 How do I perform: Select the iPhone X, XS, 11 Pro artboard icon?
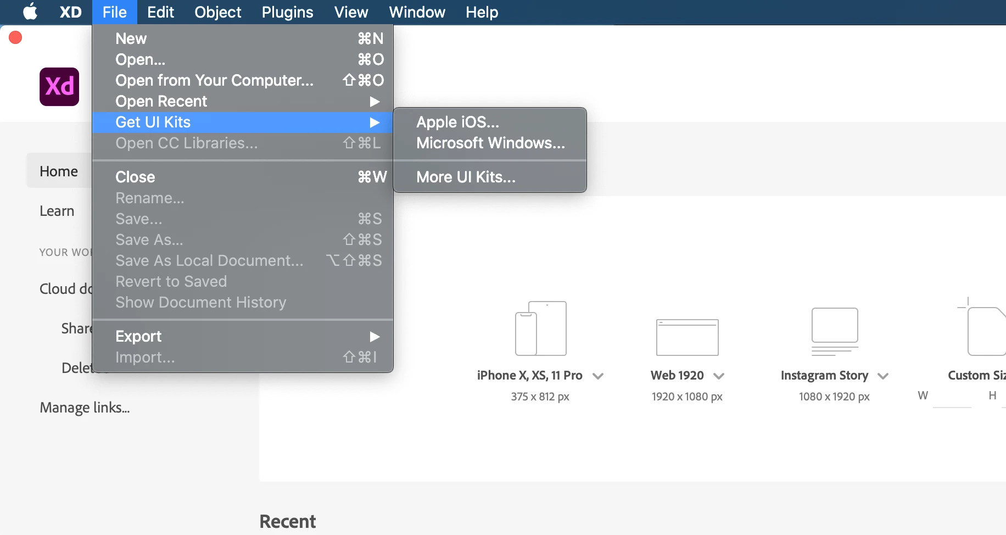(540, 328)
